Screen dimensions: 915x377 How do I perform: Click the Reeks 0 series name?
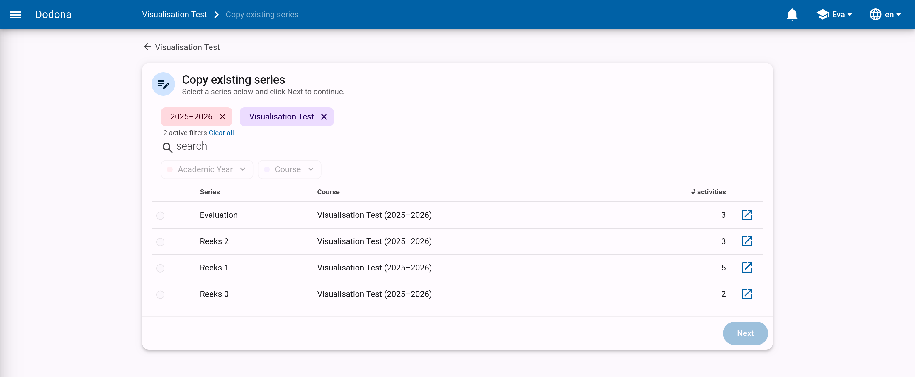(214, 294)
